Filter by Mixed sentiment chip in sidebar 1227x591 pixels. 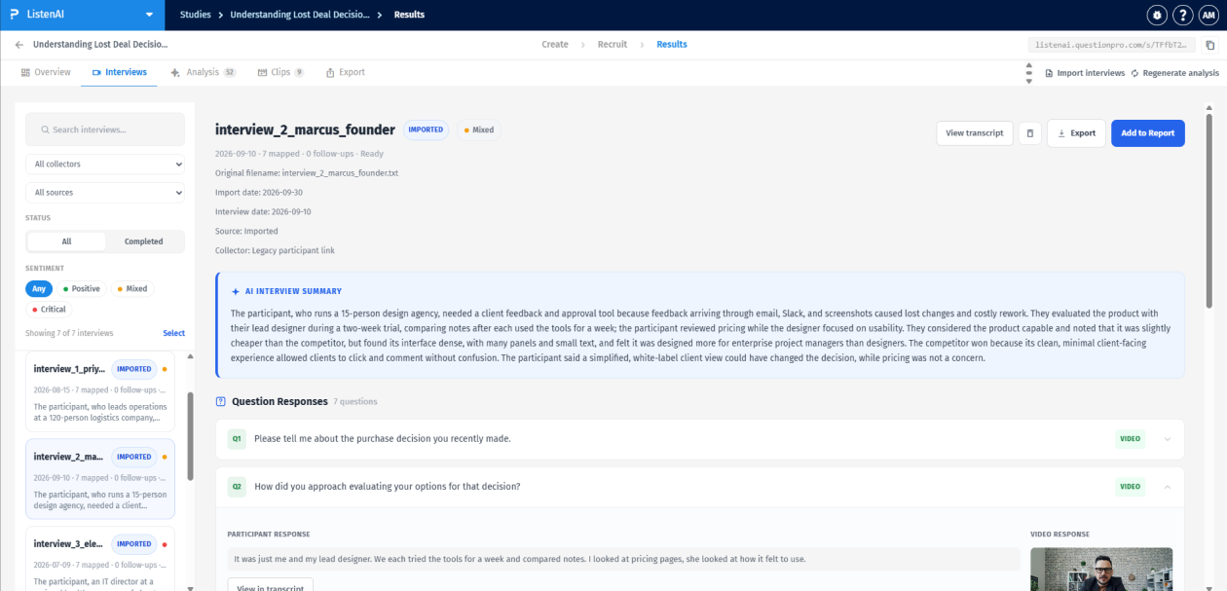tap(132, 289)
